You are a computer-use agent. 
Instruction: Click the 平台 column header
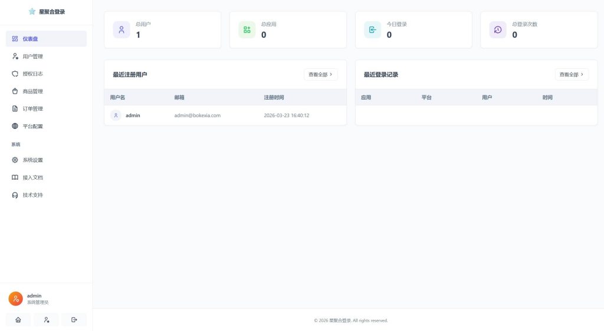pos(426,98)
